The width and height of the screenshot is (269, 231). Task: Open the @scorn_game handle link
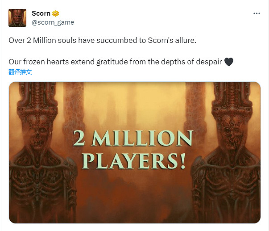tap(53, 22)
